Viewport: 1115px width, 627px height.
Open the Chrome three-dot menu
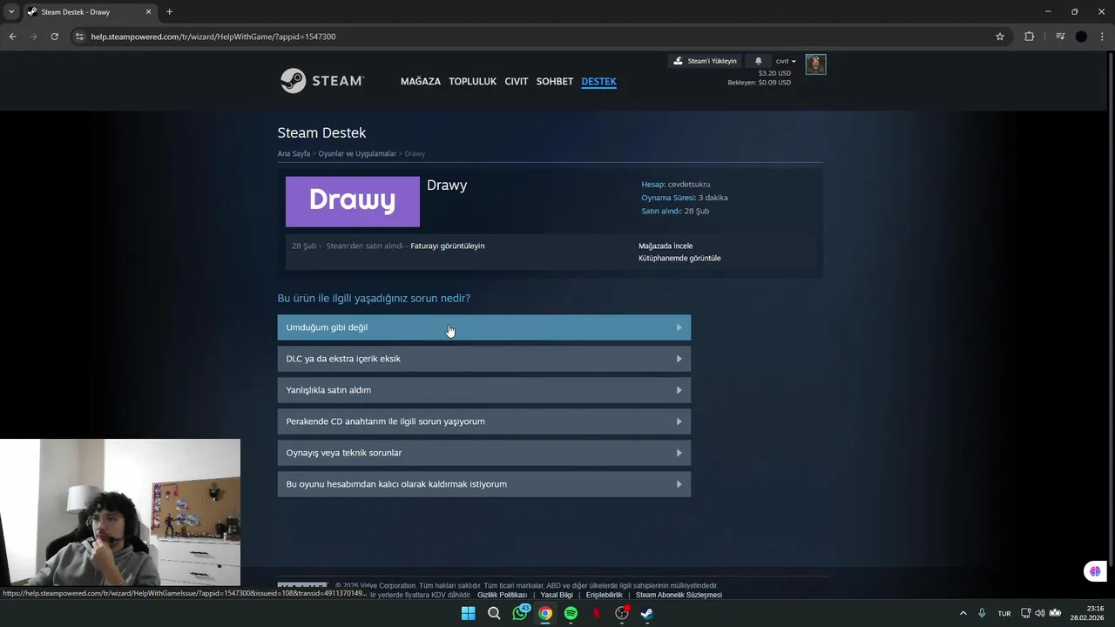1102,37
